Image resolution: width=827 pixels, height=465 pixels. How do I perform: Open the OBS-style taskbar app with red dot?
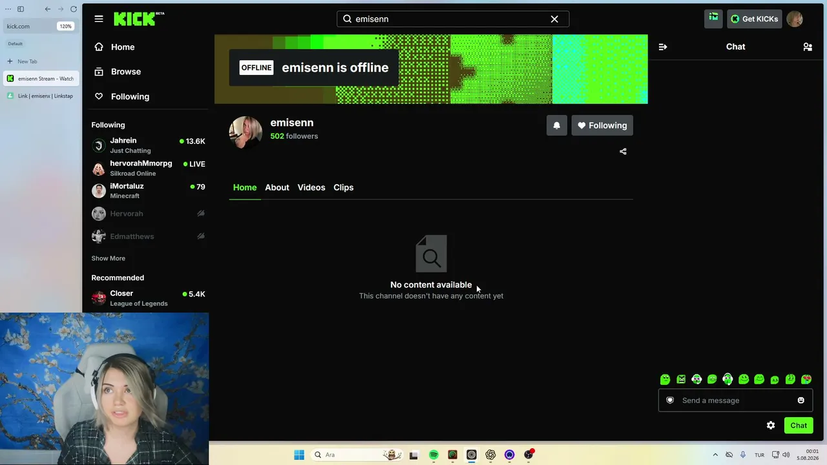pos(529,455)
